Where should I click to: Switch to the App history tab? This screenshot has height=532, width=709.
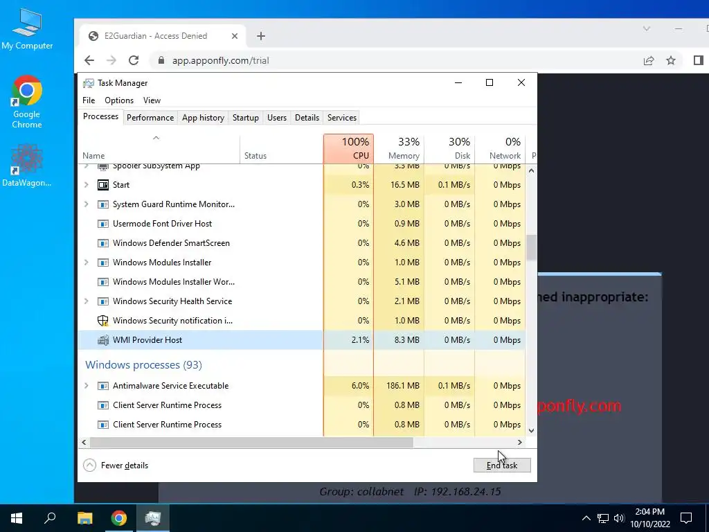tap(203, 118)
